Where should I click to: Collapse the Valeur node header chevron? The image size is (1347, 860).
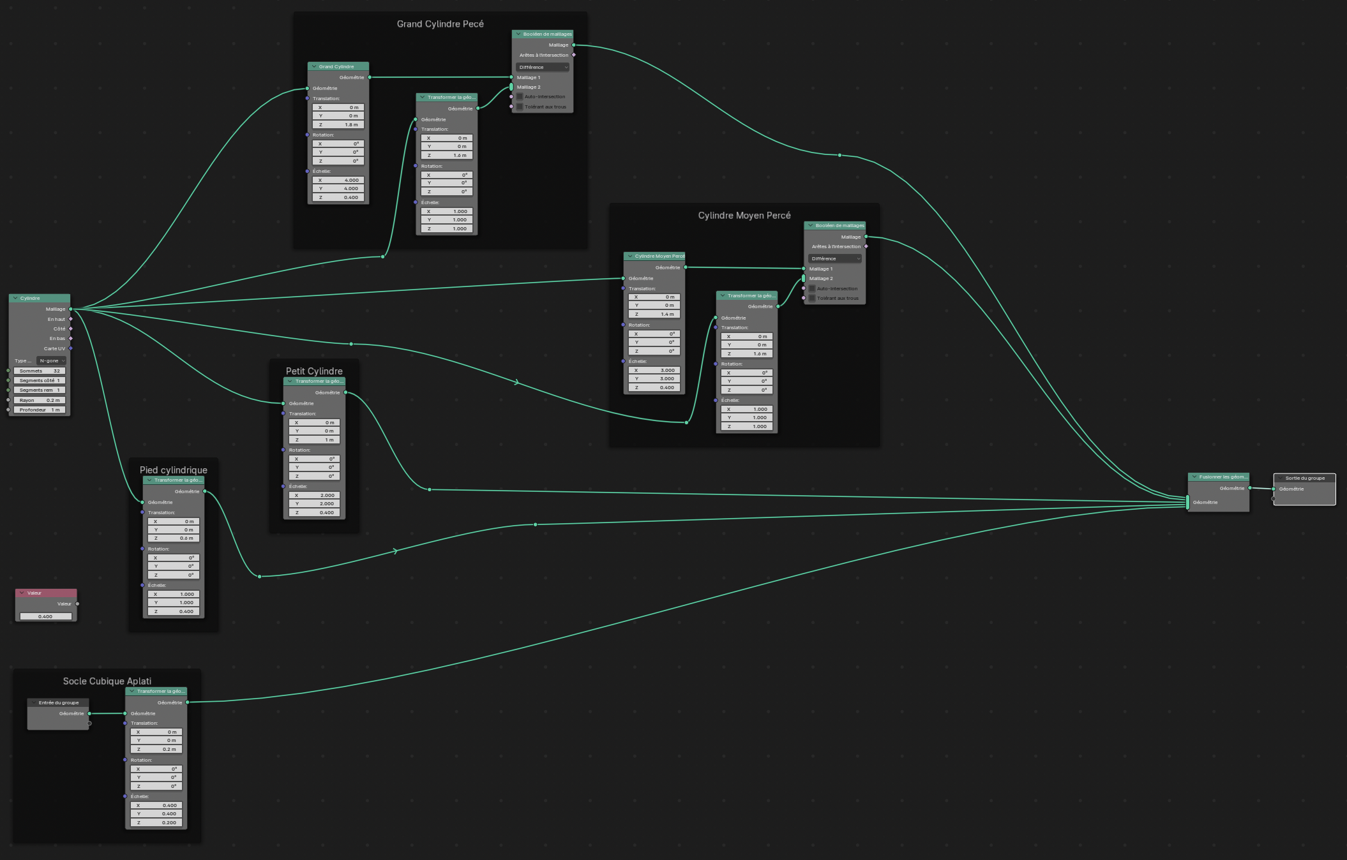pyautogui.click(x=22, y=593)
